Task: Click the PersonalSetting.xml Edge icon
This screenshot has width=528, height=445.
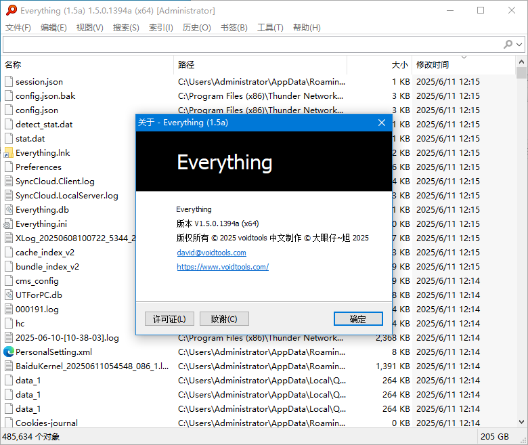Action: (x=8, y=352)
